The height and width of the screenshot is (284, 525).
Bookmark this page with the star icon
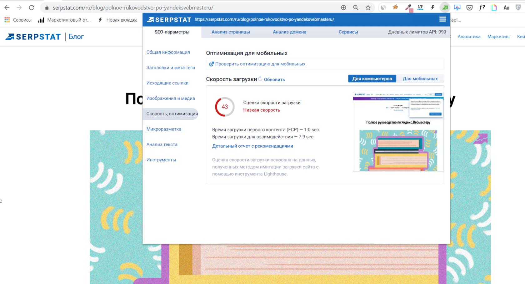(368, 8)
